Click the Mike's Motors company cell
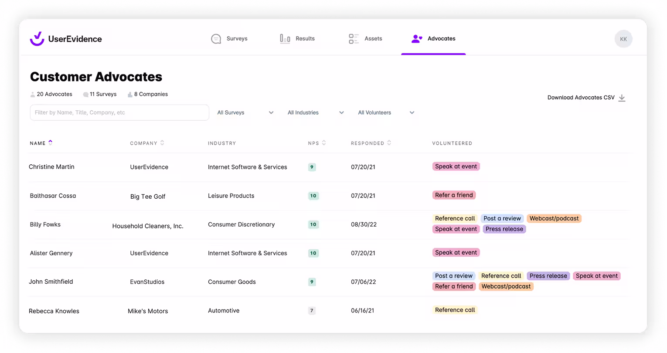 148,311
